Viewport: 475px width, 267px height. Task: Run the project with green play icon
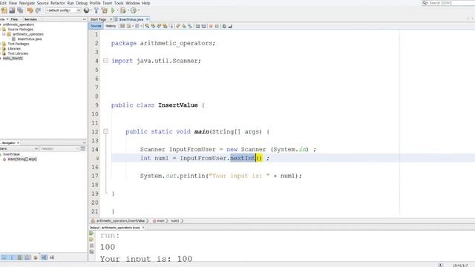[113, 10]
